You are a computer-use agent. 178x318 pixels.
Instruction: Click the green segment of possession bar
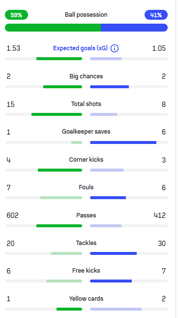53,28
